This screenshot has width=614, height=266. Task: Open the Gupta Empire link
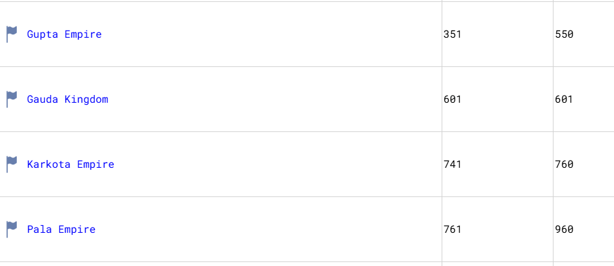[64, 34]
